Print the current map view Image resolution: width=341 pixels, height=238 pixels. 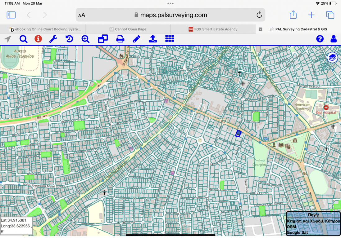pos(120,39)
